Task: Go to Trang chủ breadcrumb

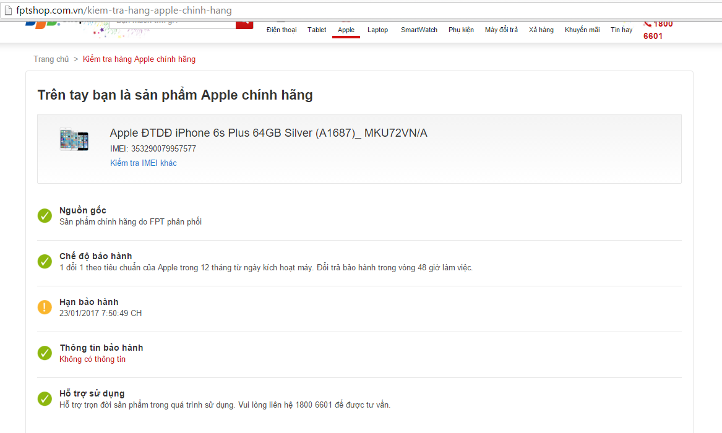Action: pos(51,59)
